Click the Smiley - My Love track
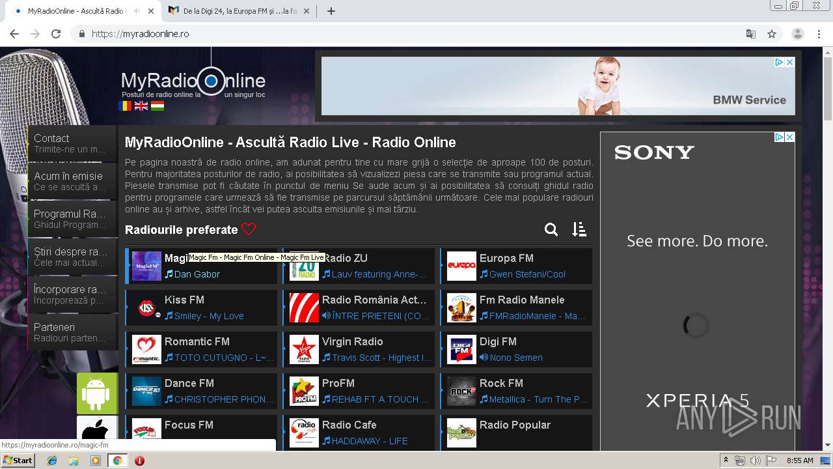The image size is (833, 469). tap(209, 316)
